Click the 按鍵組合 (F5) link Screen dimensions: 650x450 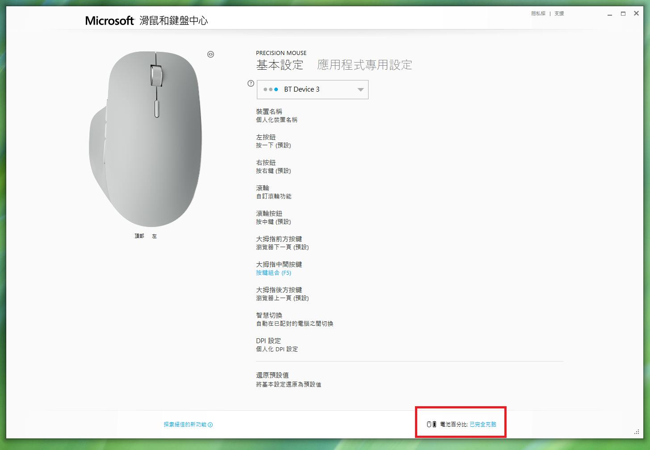pyautogui.click(x=273, y=273)
